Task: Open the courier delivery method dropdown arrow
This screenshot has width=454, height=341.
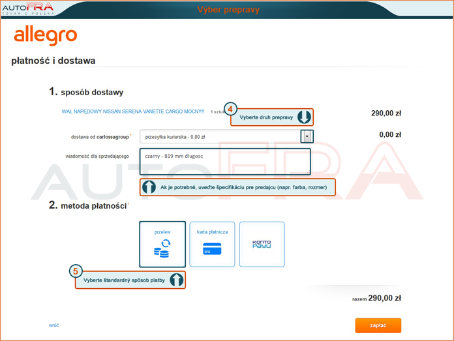Action: [x=307, y=136]
